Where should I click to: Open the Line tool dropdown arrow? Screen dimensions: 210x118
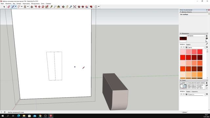click(x=15, y=7)
